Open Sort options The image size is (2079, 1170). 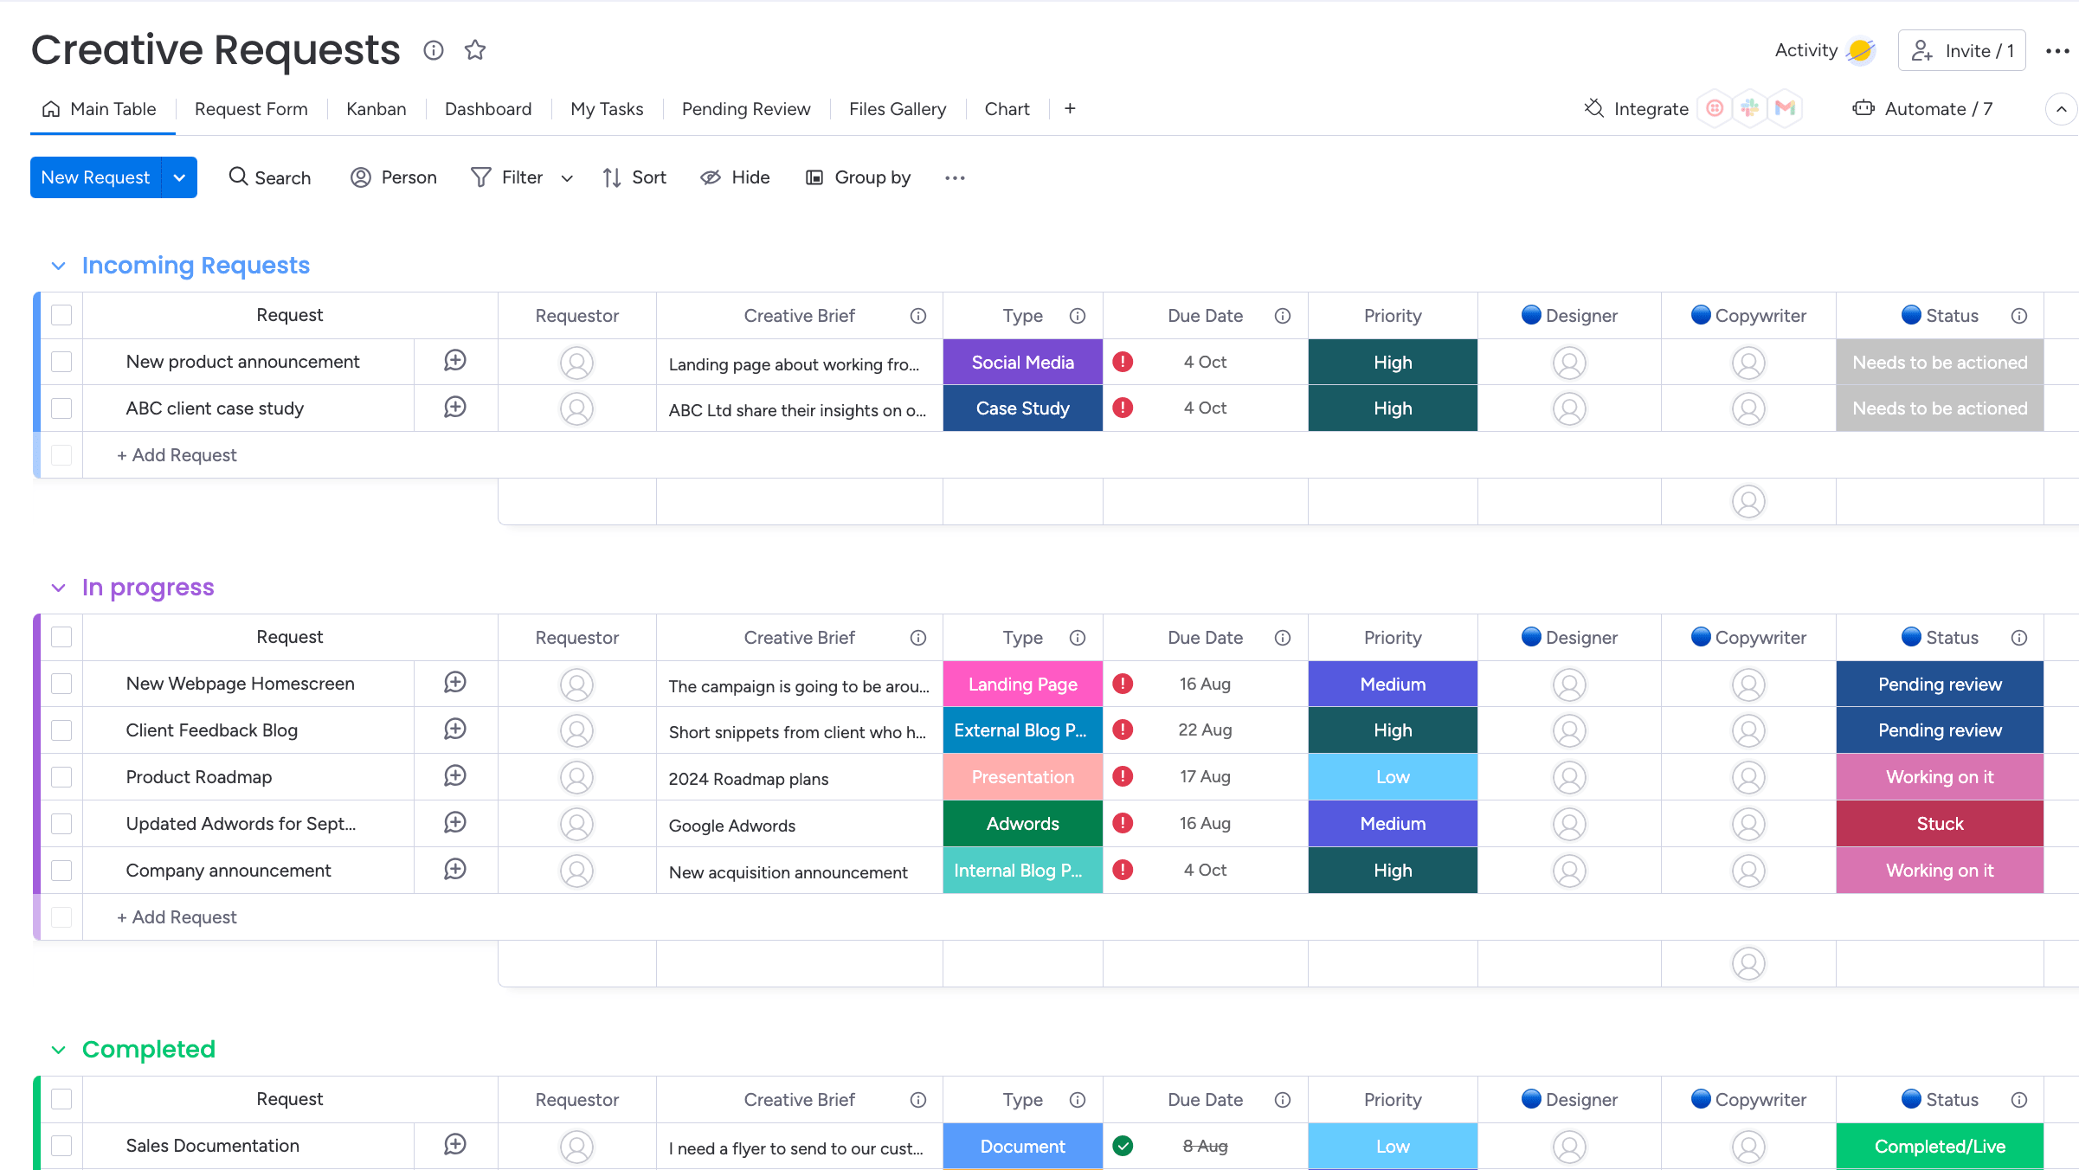634,177
